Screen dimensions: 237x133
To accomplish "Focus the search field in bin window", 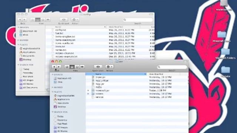I will pyautogui.click(x=172, y=67).
